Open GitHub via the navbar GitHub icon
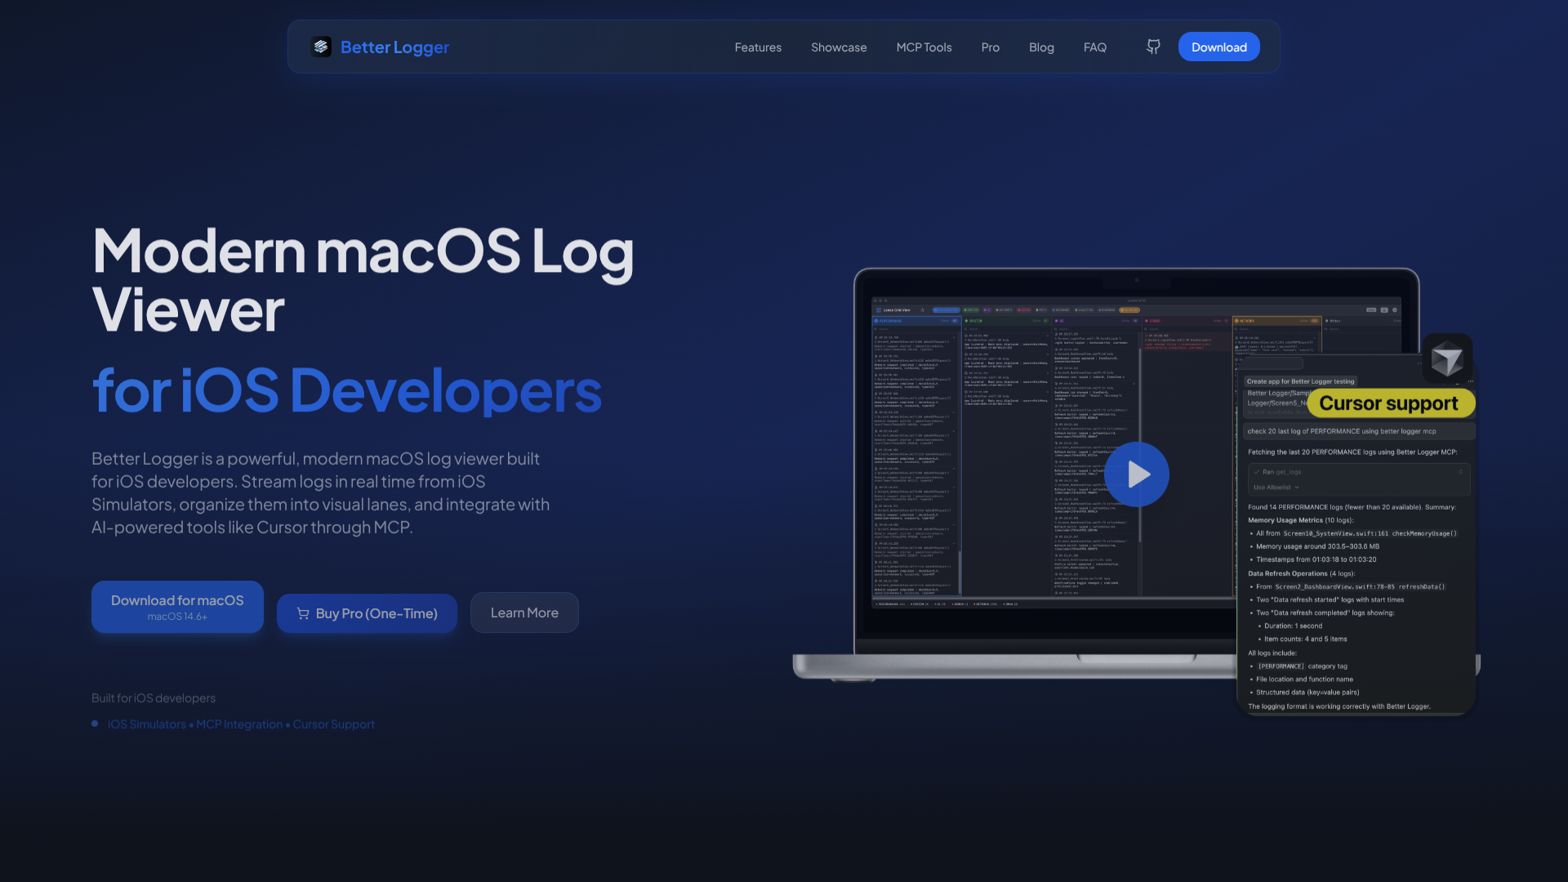Viewport: 1568px width, 882px height. click(1152, 47)
